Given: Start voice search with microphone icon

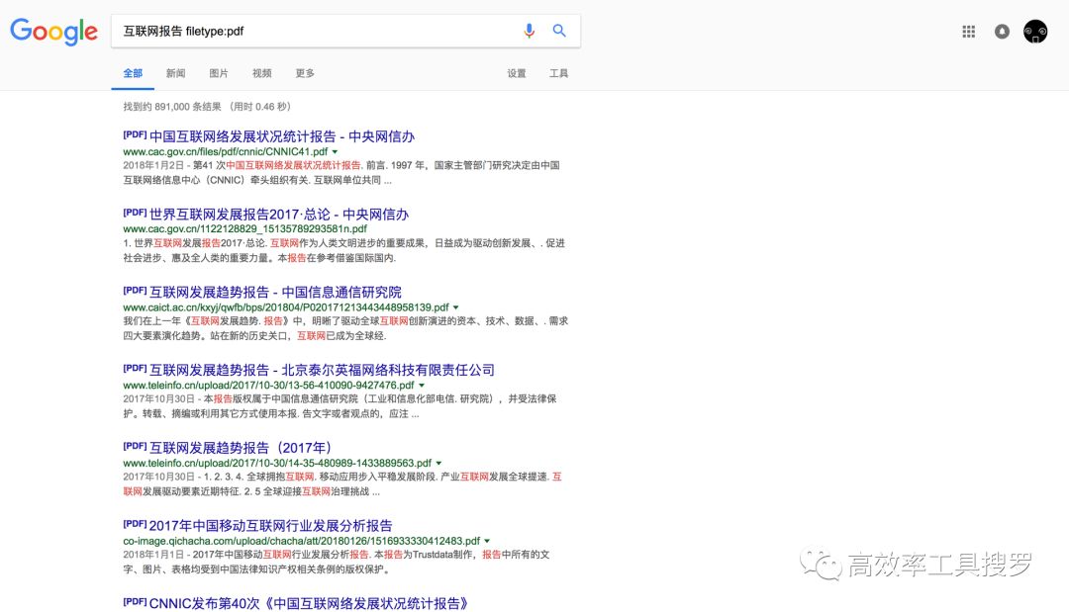Looking at the screenshot, I should 529,31.
